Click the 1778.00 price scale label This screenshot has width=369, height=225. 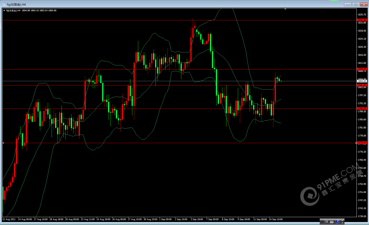362,136
